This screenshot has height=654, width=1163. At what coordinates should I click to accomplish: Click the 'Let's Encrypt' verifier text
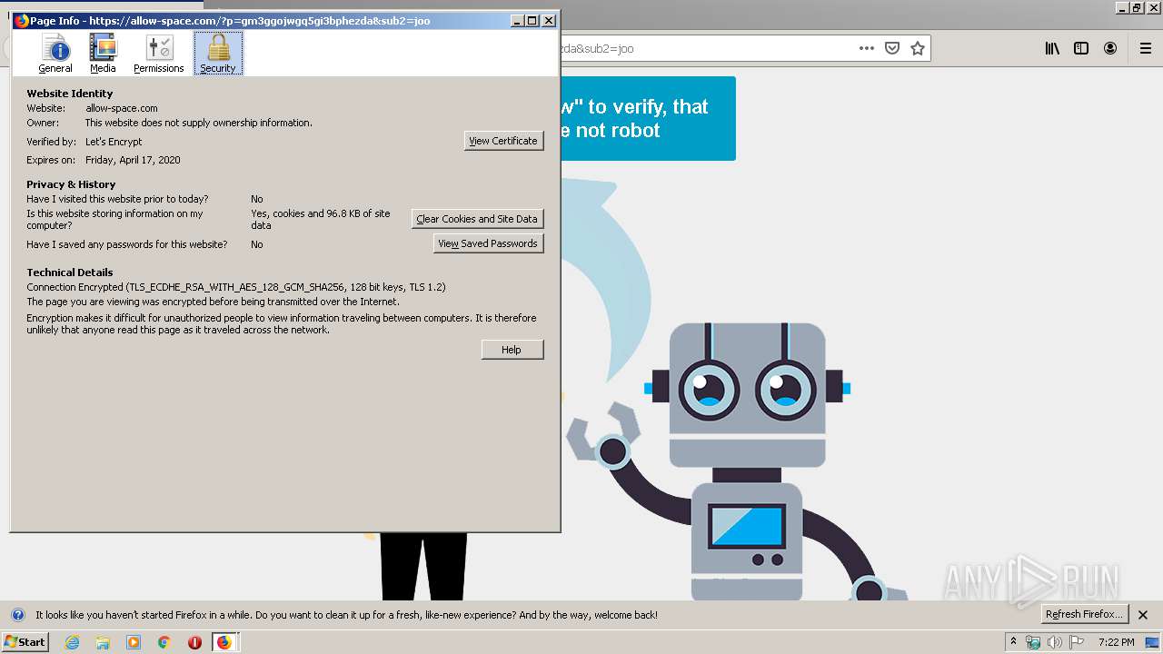114,142
